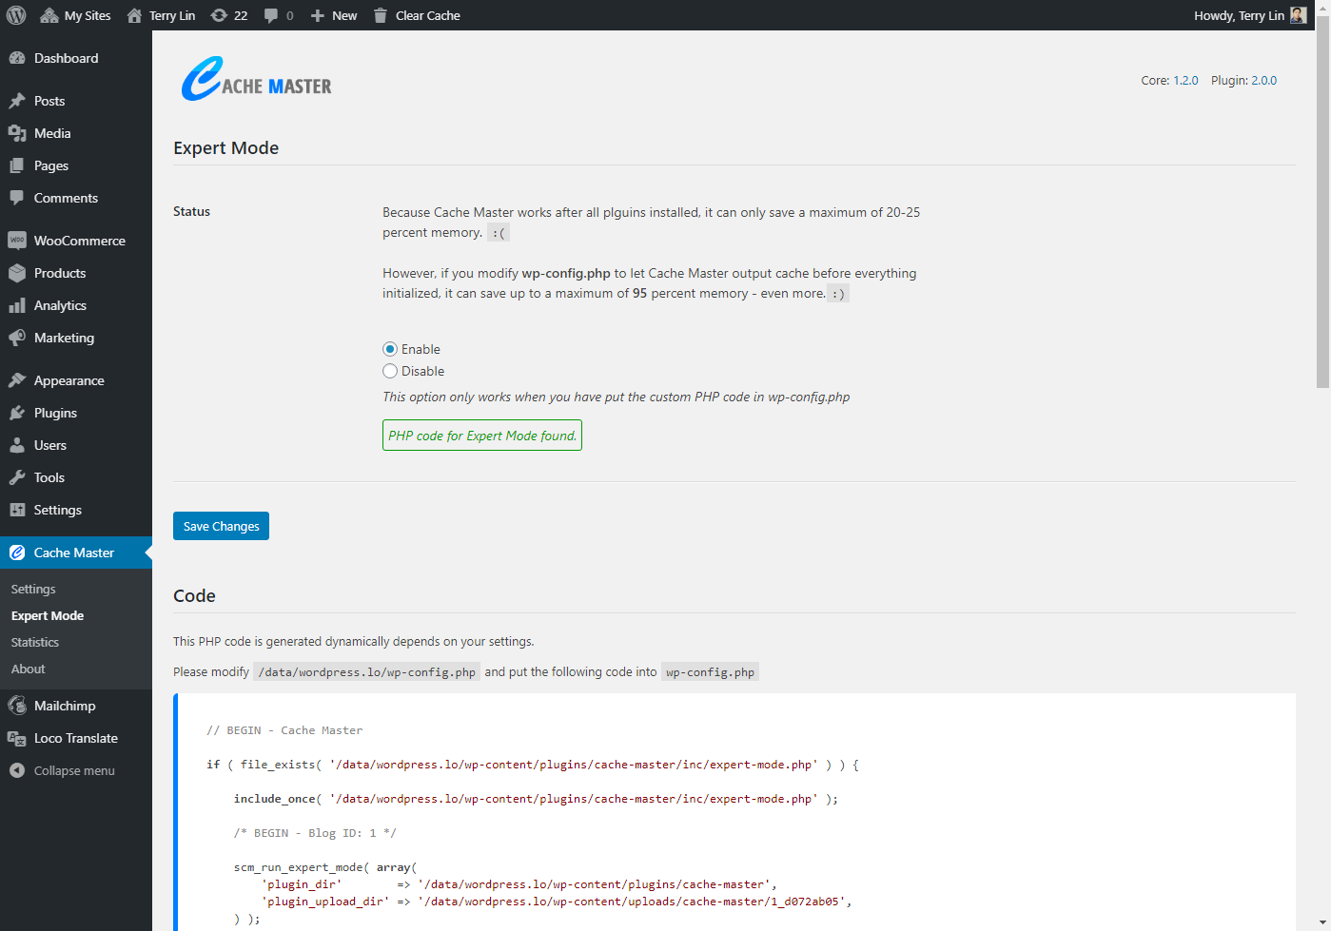Go to WooCommerce menu
This screenshot has height=931, width=1331.
point(76,241)
